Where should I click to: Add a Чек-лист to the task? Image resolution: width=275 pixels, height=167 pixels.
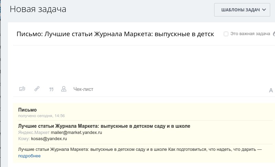(83, 89)
